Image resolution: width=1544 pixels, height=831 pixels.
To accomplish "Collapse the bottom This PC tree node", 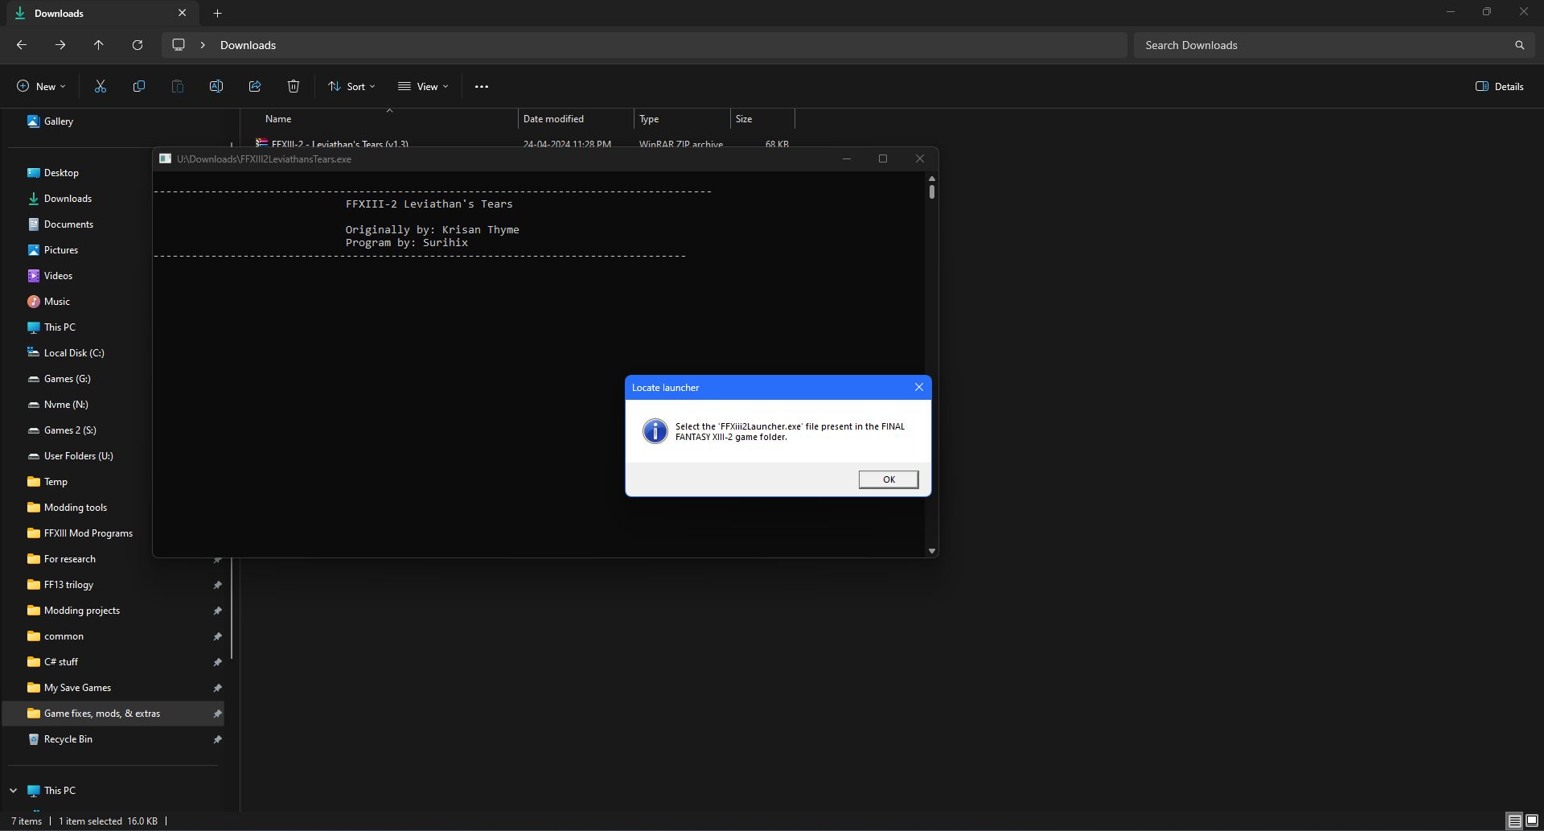I will click(14, 791).
